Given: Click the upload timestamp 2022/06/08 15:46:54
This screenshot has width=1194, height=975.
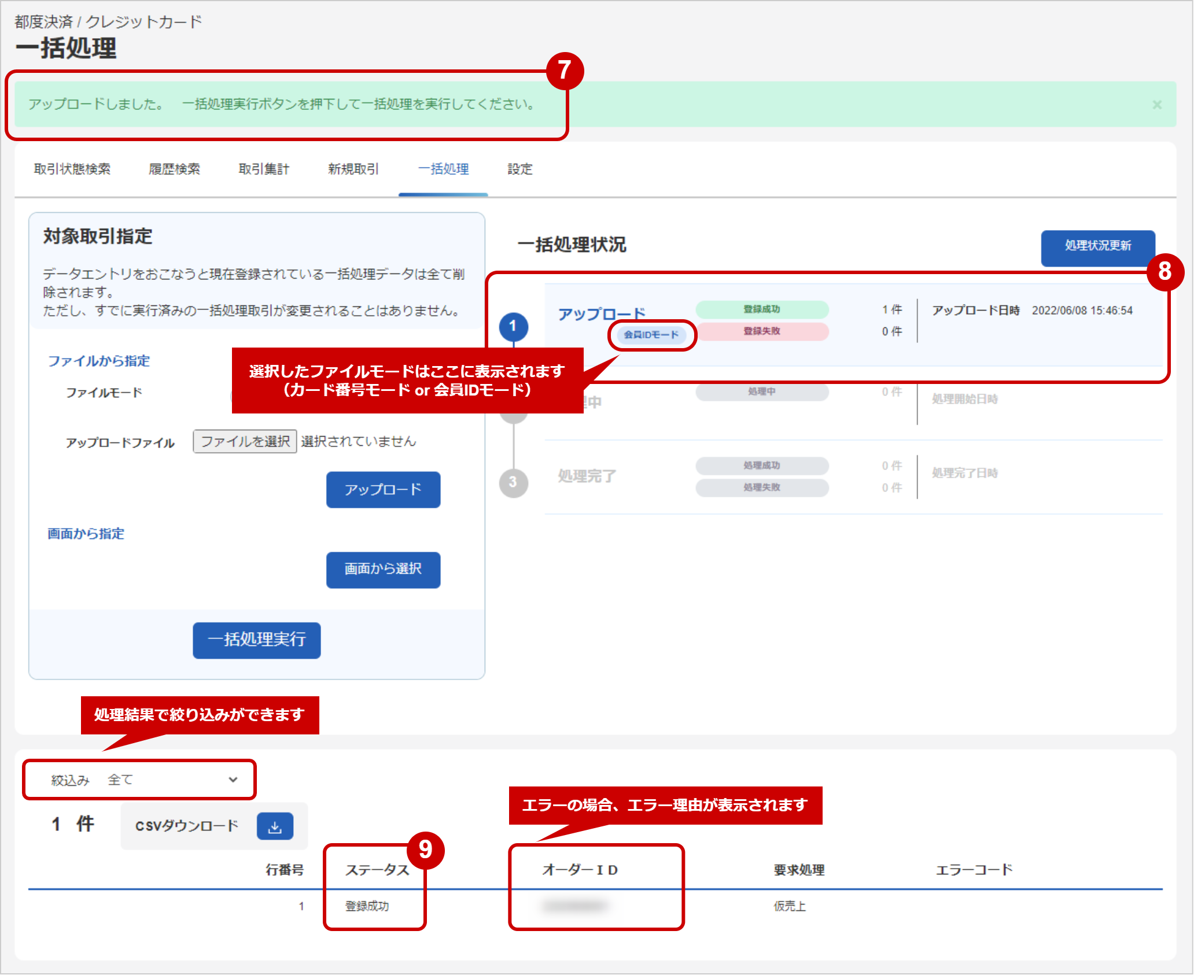Looking at the screenshot, I should [x=1082, y=311].
